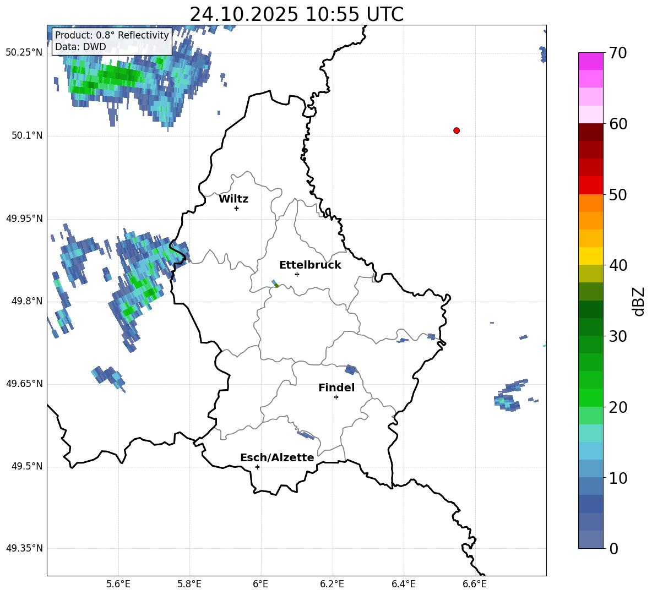Click the Product: 0.8° Reflectivity text
Image resolution: width=652 pixels, height=595 pixels.
(112, 35)
